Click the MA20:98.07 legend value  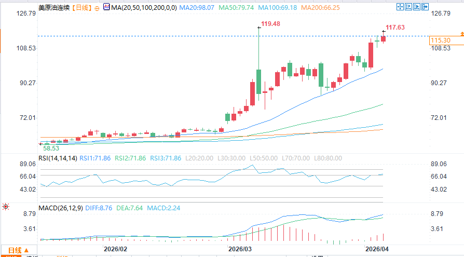(x=197, y=8)
